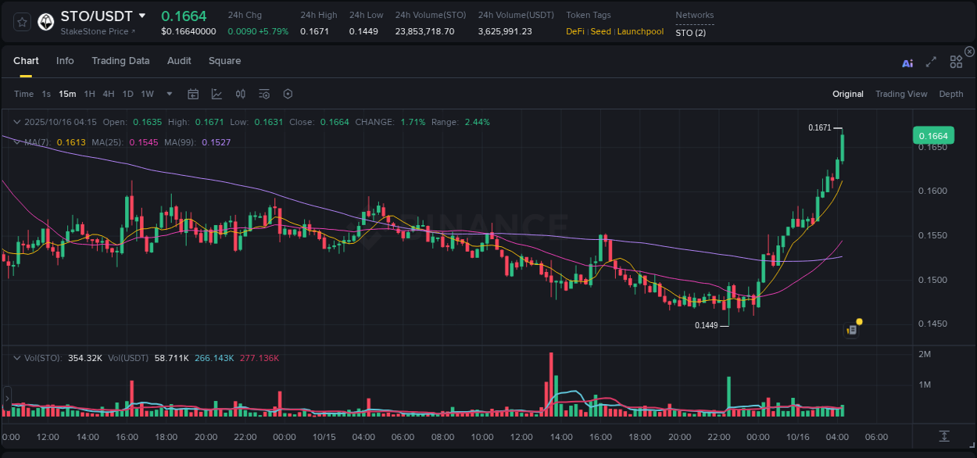Click the candlestick display settings icon
Screen dimensions: 977x458
[240, 94]
